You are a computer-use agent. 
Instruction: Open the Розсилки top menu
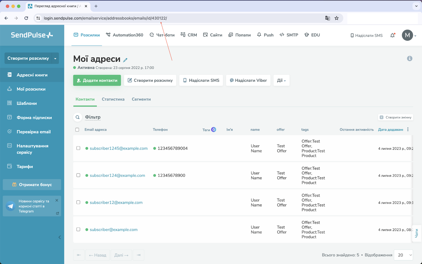click(87, 35)
